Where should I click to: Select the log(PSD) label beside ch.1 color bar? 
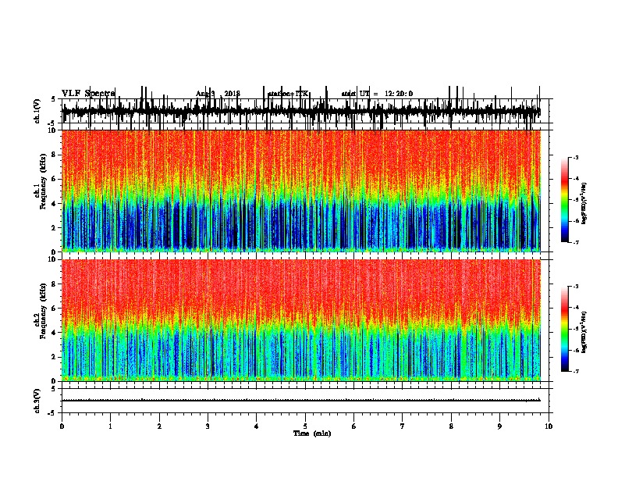(x=584, y=203)
